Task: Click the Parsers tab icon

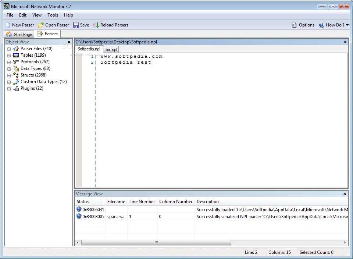Action: [x=40, y=34]
